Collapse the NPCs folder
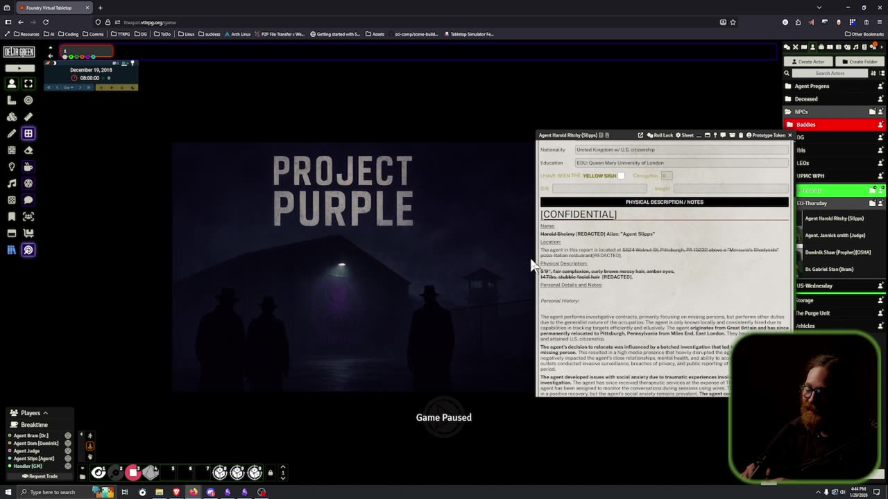This screenshot has height=499, width=888. tap(835, 112)
